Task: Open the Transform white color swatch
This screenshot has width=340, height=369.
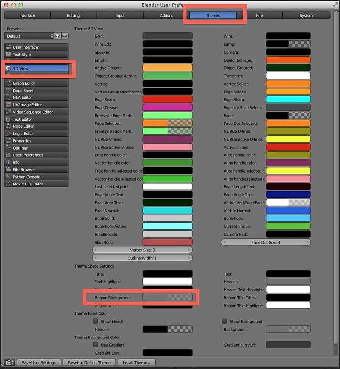Action: point(288,76)
